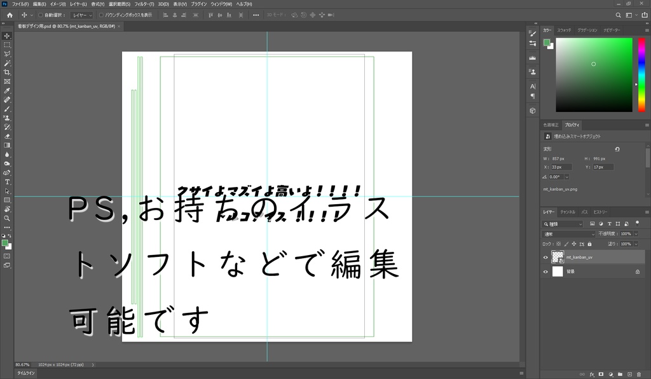651x379 pixels.
Task: Hide the 背景 layer
Action: coord(545,272)
